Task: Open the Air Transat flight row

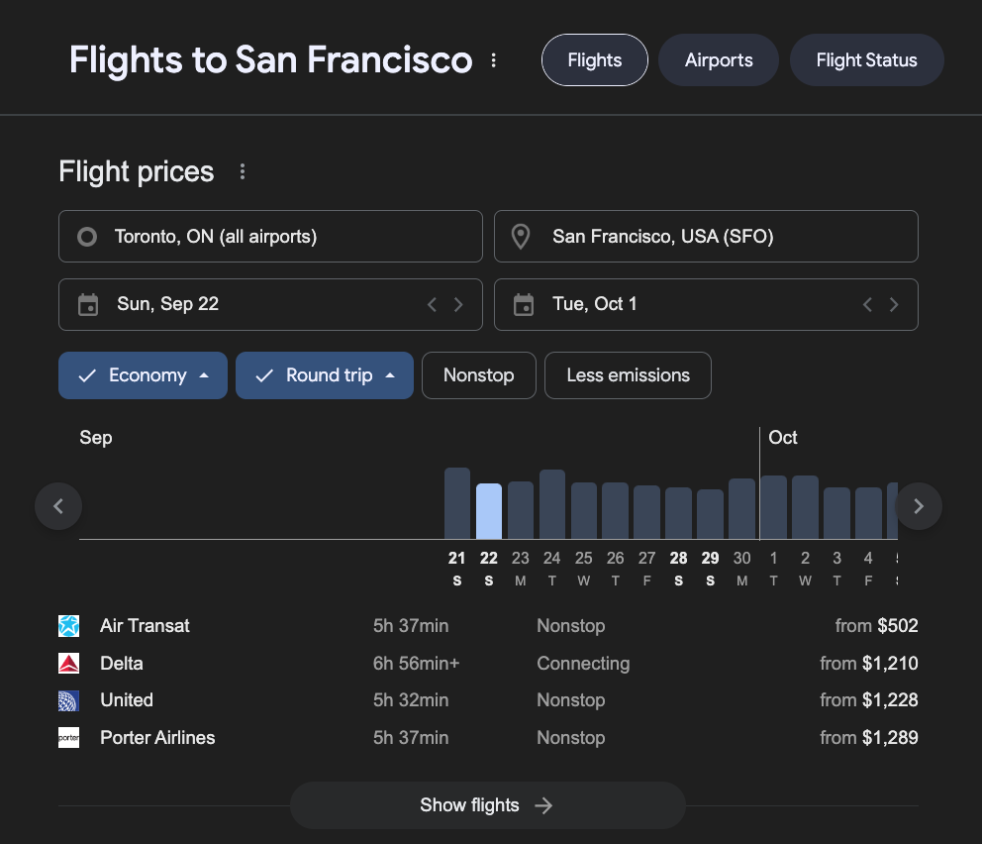Action: (x=488, y=625)
